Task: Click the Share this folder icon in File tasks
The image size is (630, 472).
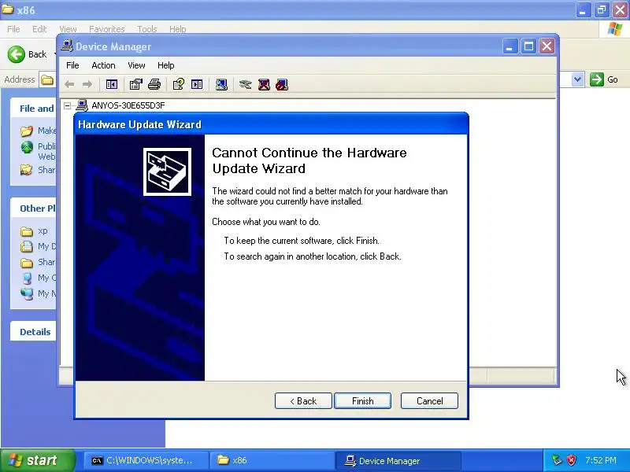Action: tap(27, 170)
